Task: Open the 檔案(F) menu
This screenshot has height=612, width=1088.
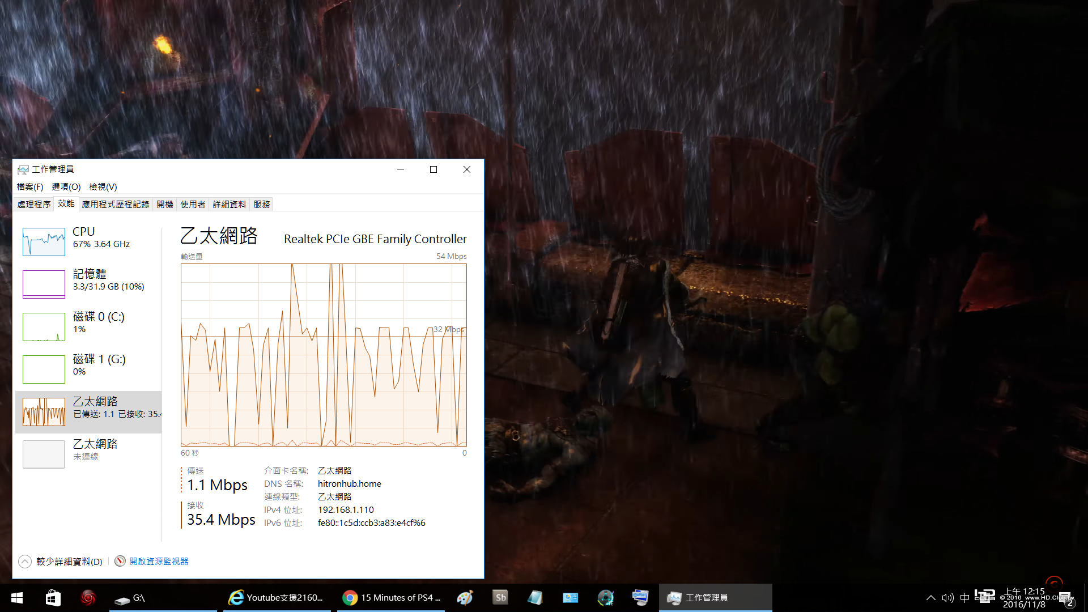Action: click(x=30, y=187)
